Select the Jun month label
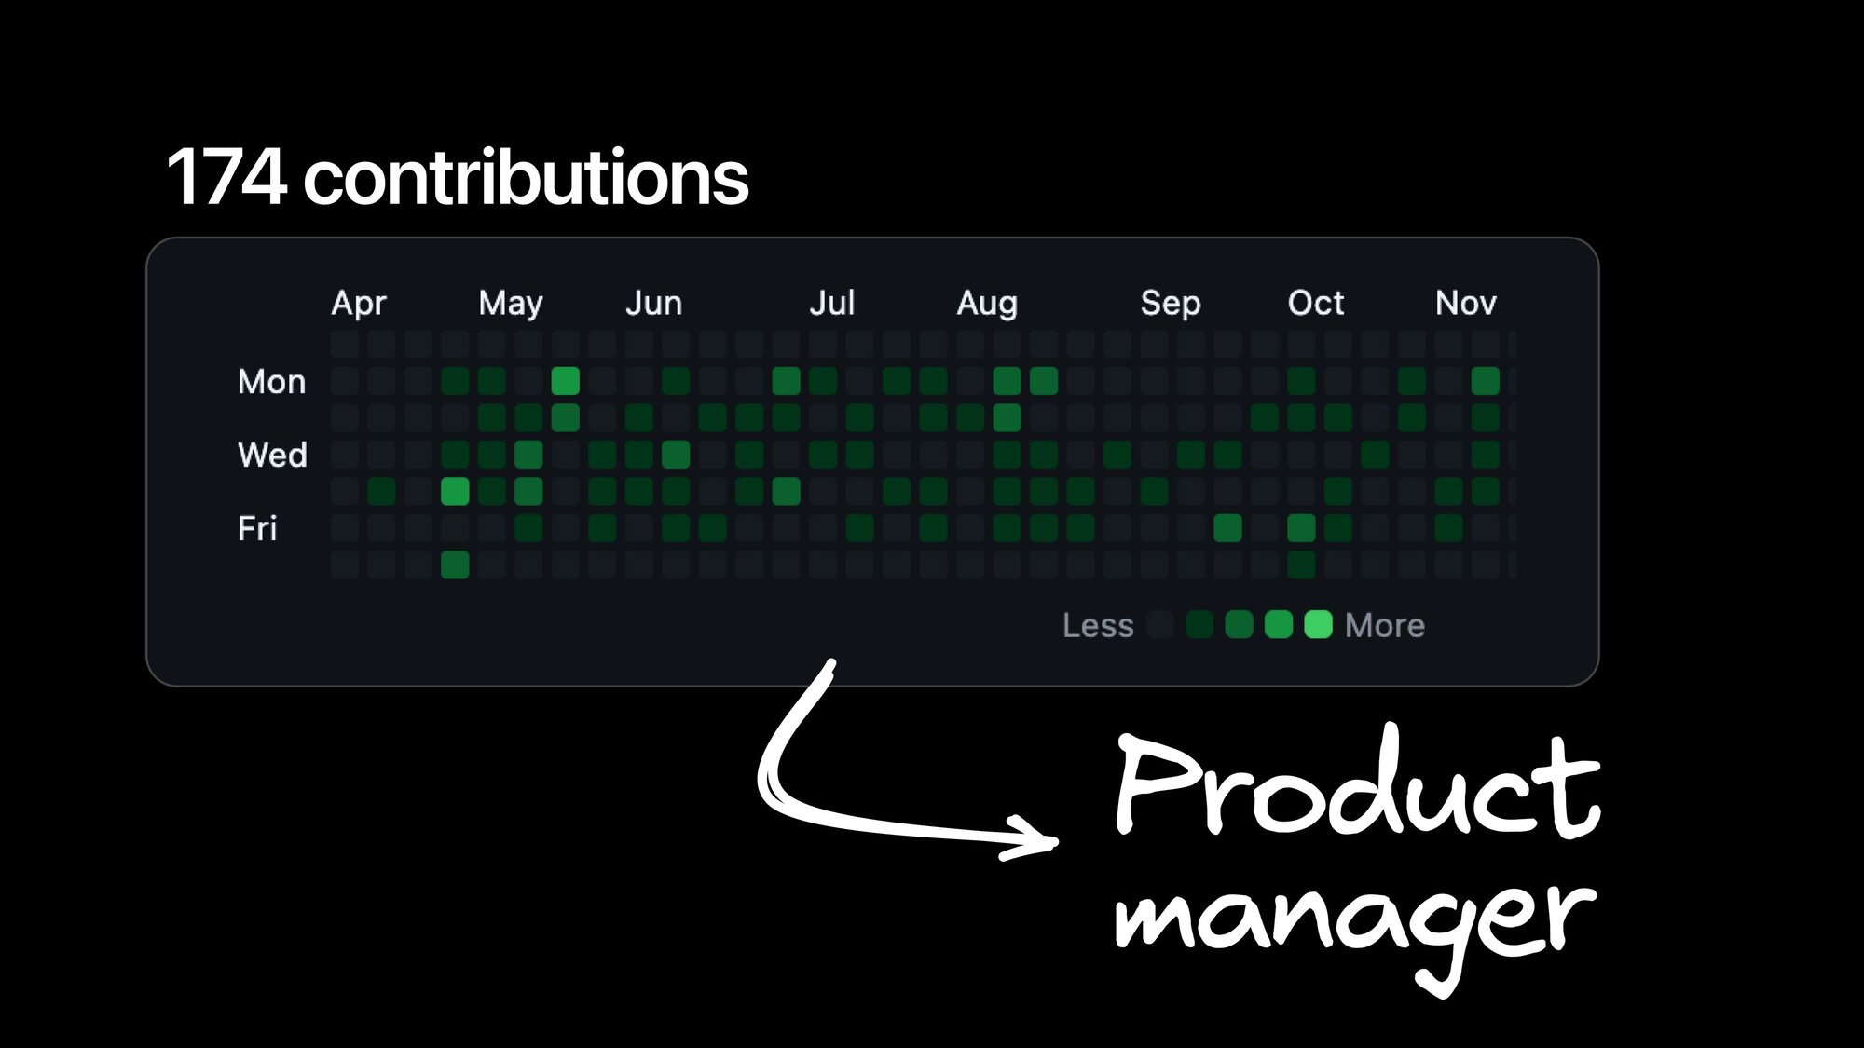Image resolution: width=1864 pixels, height=1048 pixels. click(653, 303)
